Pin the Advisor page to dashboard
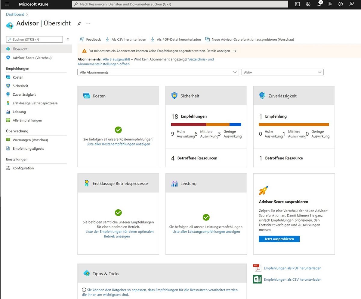This screenshot has height=299, width=361. (79, 23)
